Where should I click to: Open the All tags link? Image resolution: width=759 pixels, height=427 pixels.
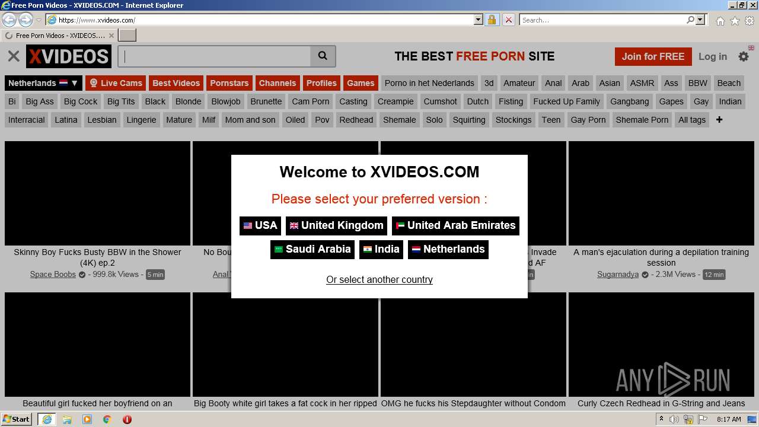[x=692, y=120]
